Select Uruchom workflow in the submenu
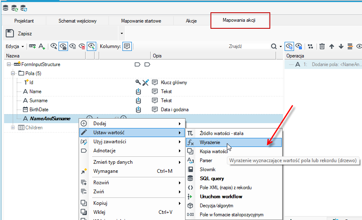This screenshot has height=220, width=362. pyautogui.click(x=234, y=197)
